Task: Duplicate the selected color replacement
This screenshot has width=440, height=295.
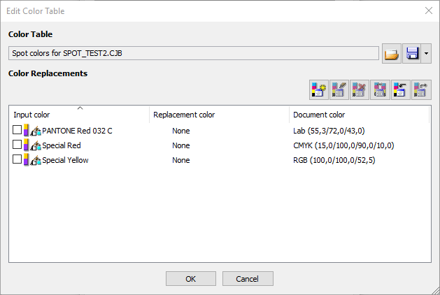Action: pyautogui.click(x=380, y=89)
